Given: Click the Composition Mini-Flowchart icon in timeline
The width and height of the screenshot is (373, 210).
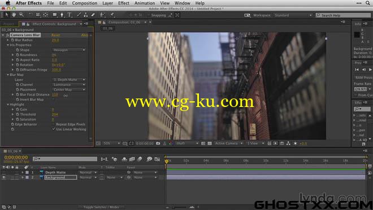Looking at the screenshot, I should (x=104, y=159).
